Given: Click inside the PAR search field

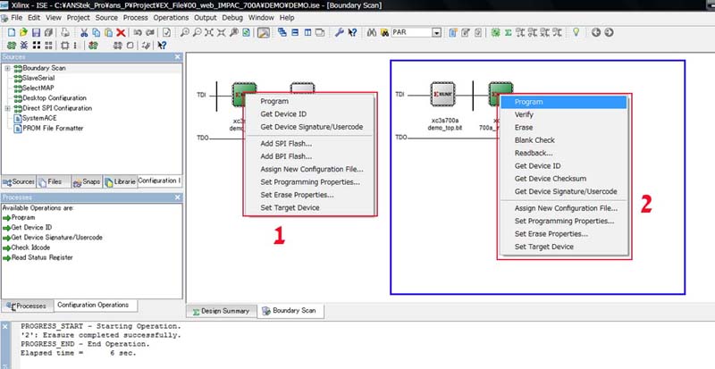Looking at the screenshot, I should tap(412, 33).
